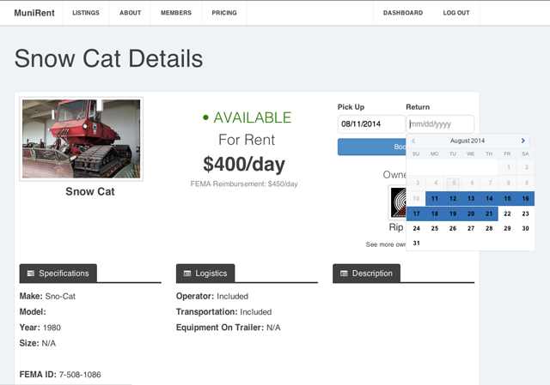Select August 22 in the calendar
The height and width of the screenshot is (385, 550).
(x=507, y=214)
